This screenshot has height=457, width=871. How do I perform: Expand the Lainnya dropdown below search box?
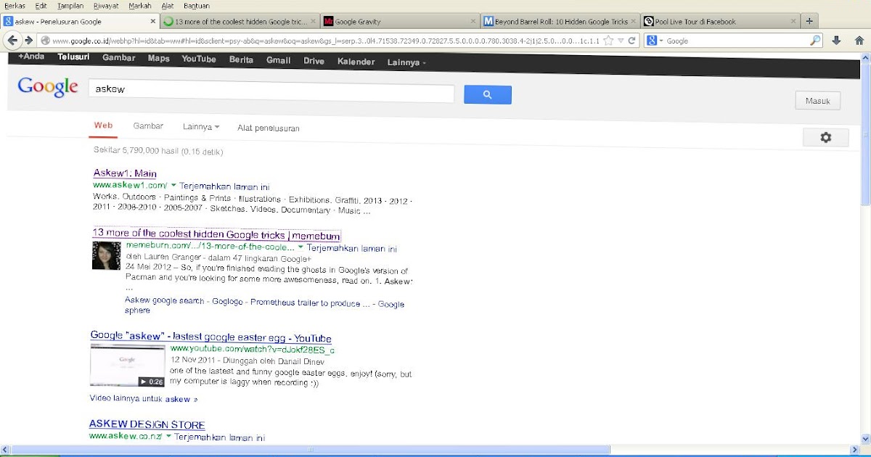(201, 127)
